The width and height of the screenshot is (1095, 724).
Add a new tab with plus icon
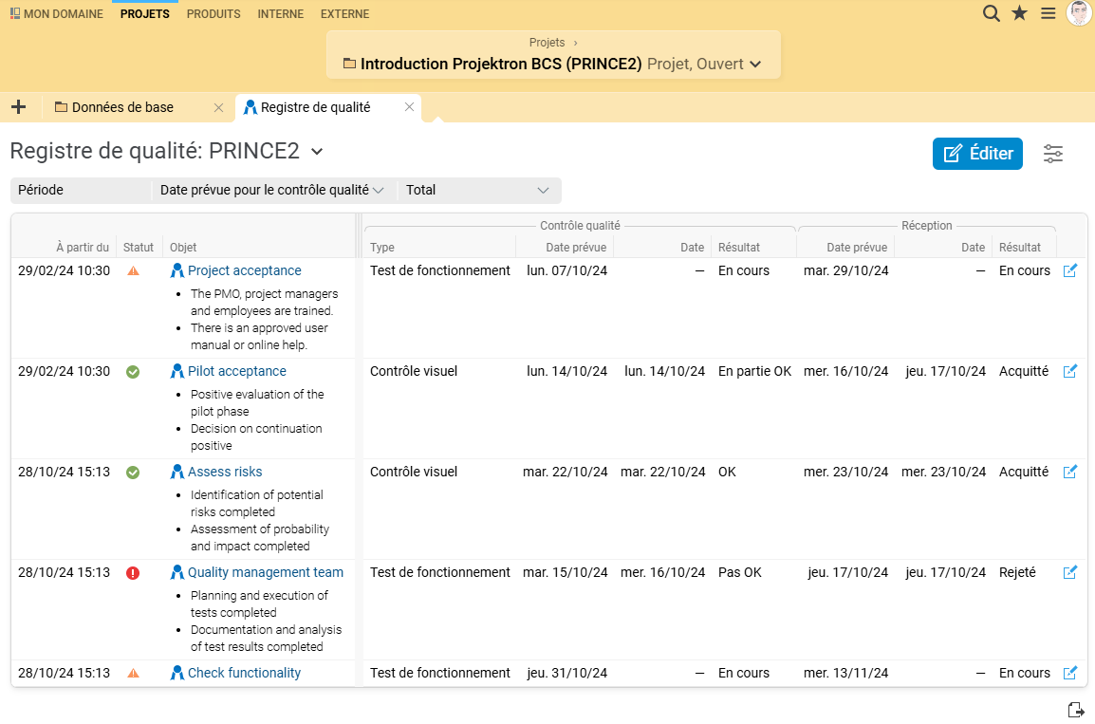pos(19,107)
